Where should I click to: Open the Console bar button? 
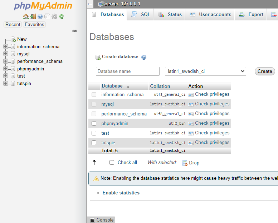point(101,220)
